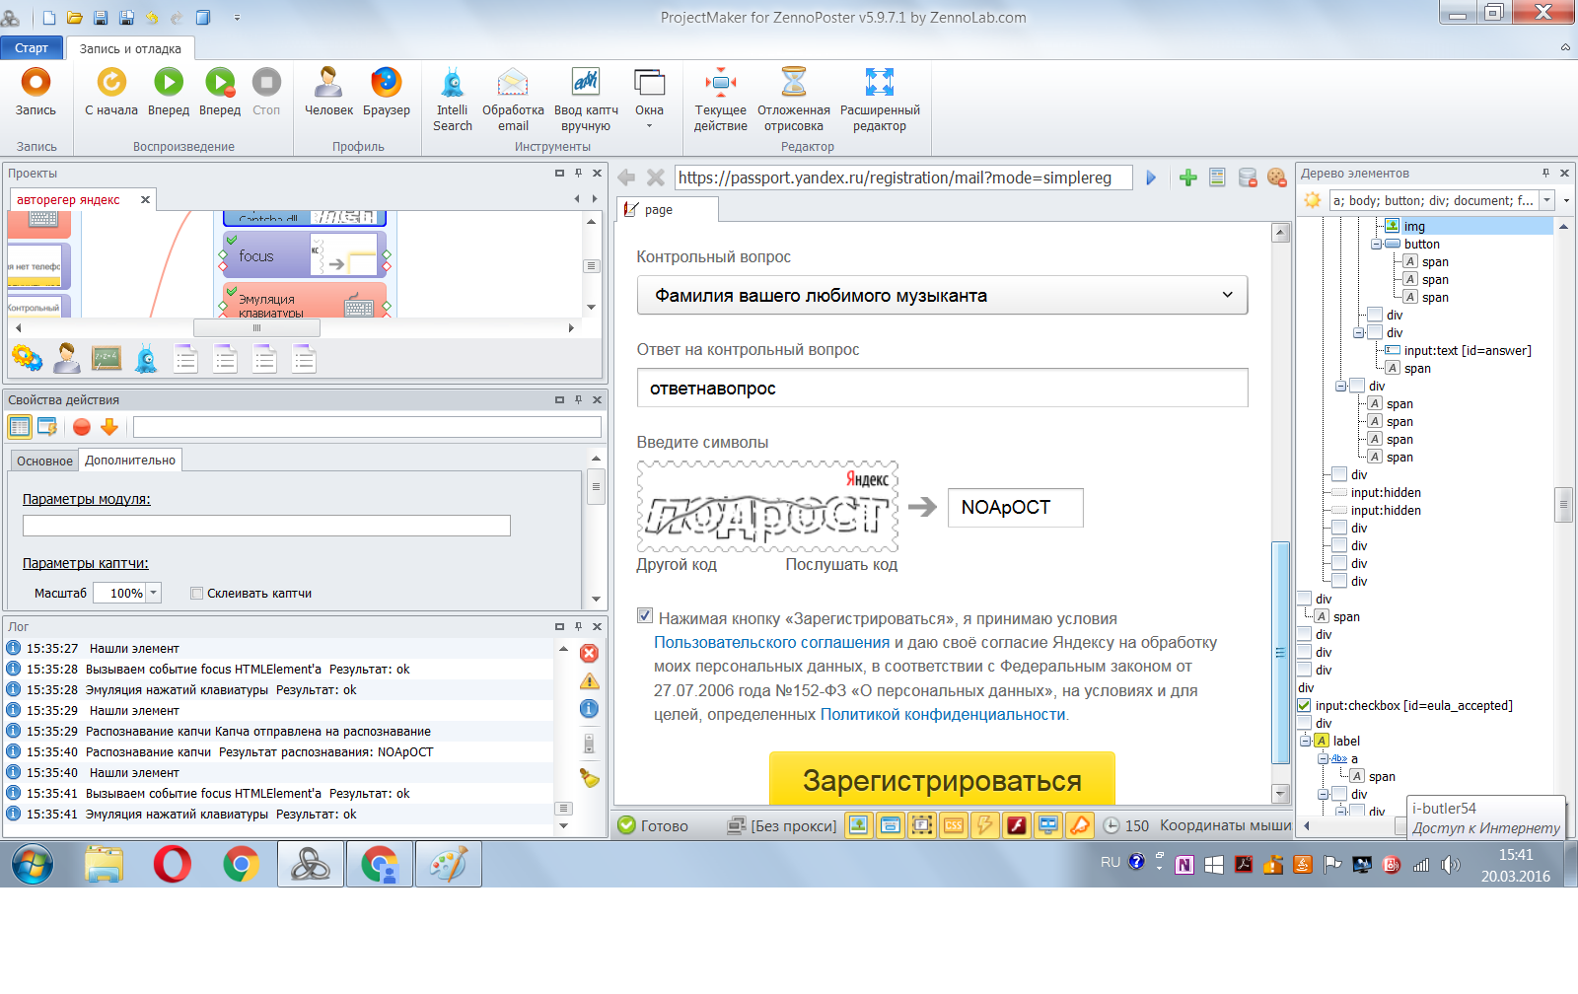The height and width of the screenshot is (994, 1578).
Task: Click the gears icon under the project canvas
Action: [x=27, y=358]
